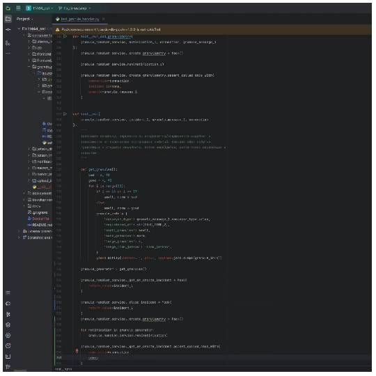The image size is (376, 376).
Task: Click the red error bulb in the gutter
Action: 77,351
